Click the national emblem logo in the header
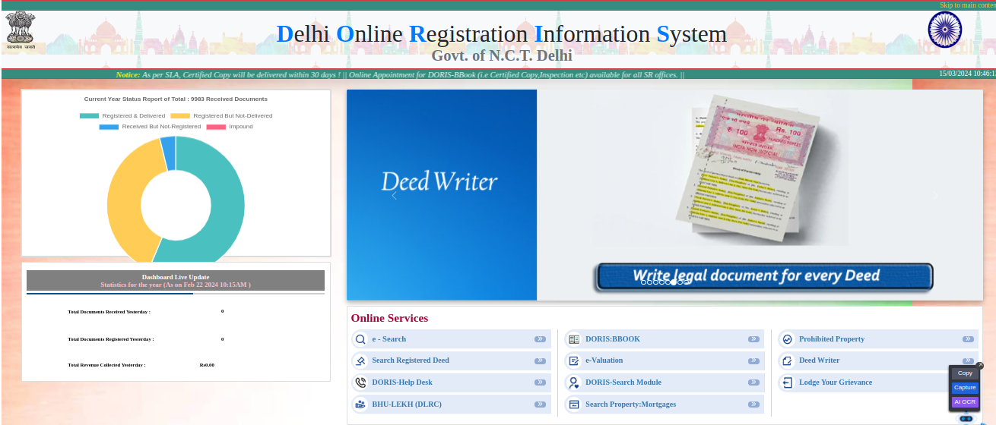996x425 pixels. click(21, 31)
